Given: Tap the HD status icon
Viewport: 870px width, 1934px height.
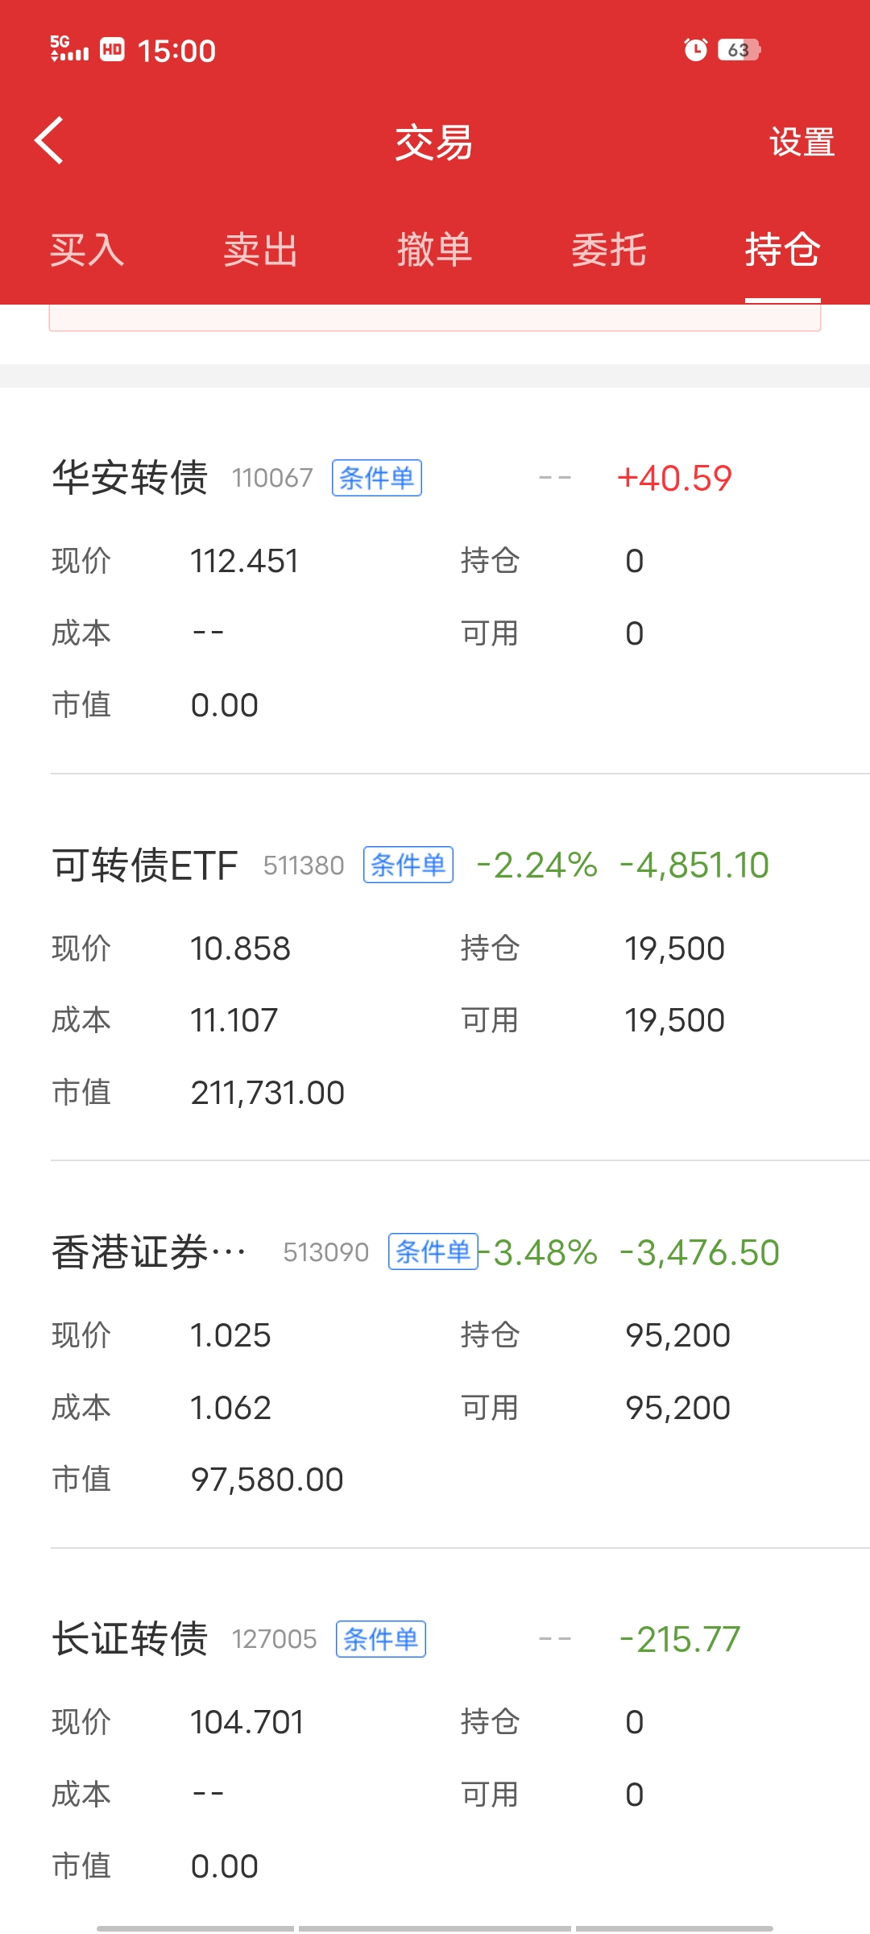Looking at the screenshot, I should coord(112,50).
